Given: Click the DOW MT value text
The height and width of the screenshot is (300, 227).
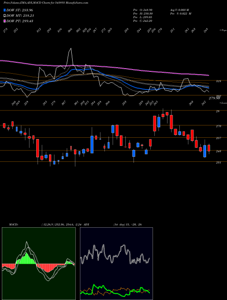Looking at the screenshot, I should (20, 15).
